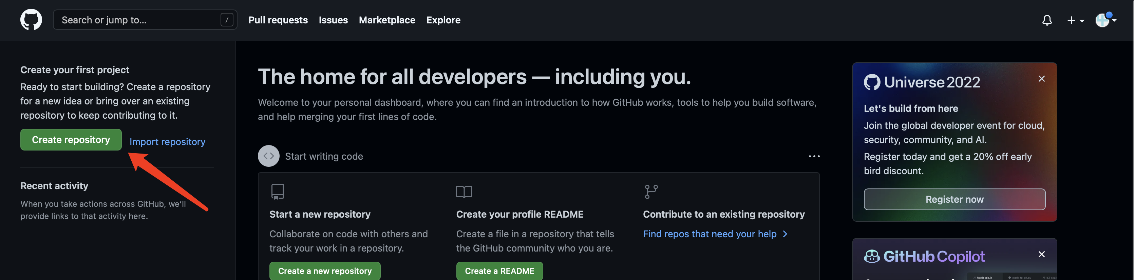Expand the plus create-new dropdown
This screenshot has height=280, width=1134.
(x=1075, y=20)
